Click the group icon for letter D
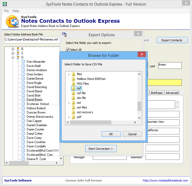192x186 pixels. click(18, 57)
